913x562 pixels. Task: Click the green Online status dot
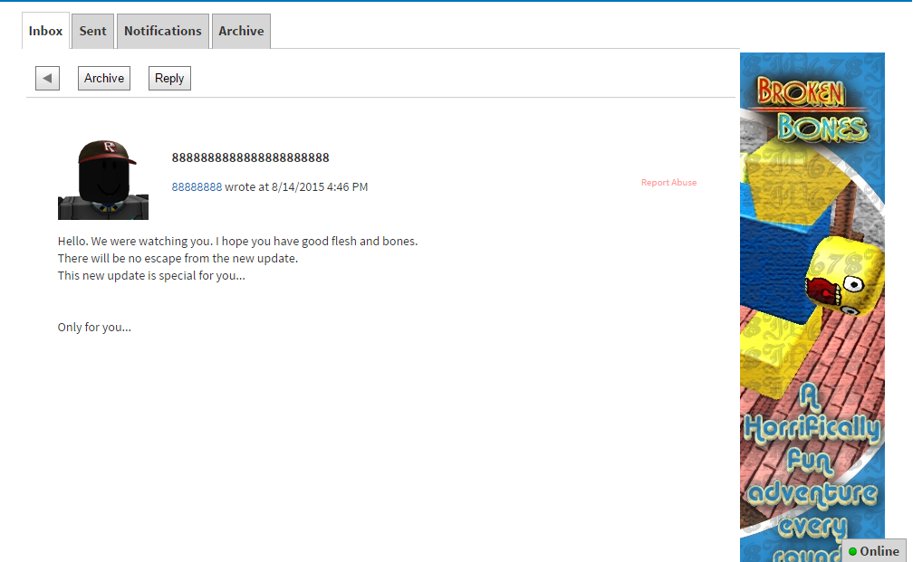pos(852,551)
